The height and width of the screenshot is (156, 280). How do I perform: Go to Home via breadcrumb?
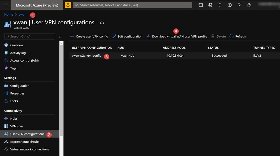click(9, 15)
